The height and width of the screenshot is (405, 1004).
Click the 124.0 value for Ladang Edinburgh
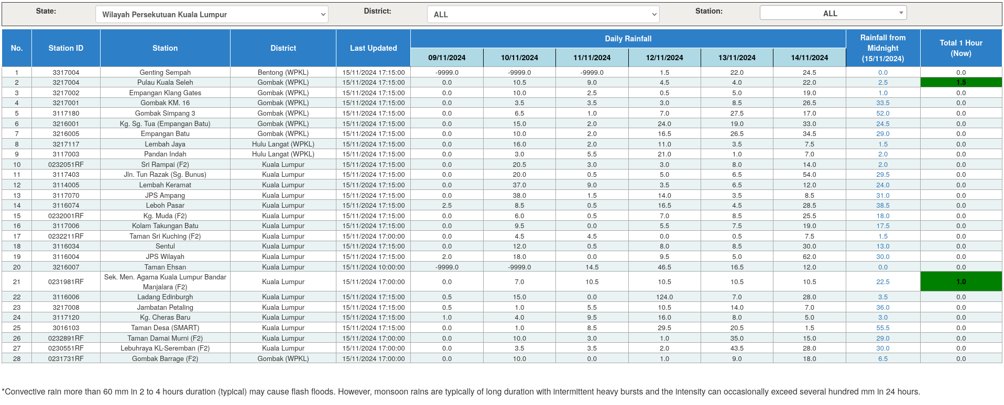(664, 297)
